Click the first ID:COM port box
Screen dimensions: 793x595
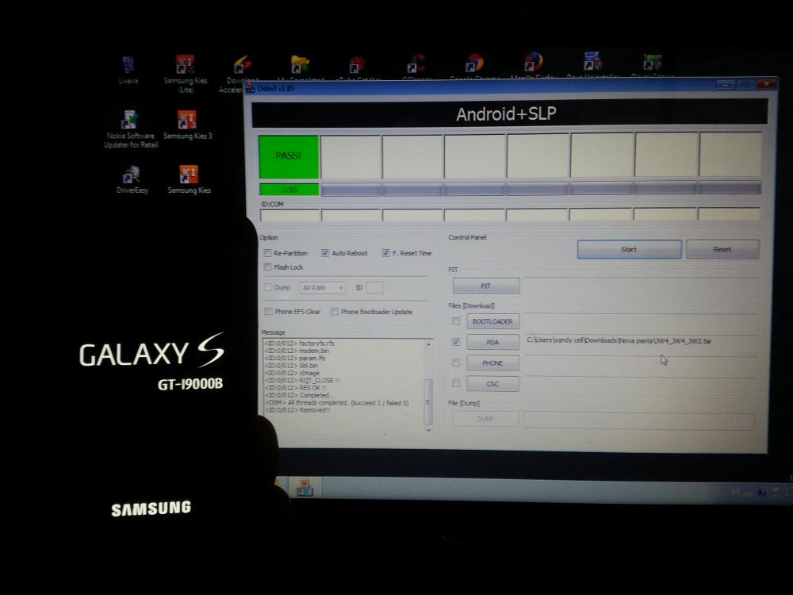(289, 215)
